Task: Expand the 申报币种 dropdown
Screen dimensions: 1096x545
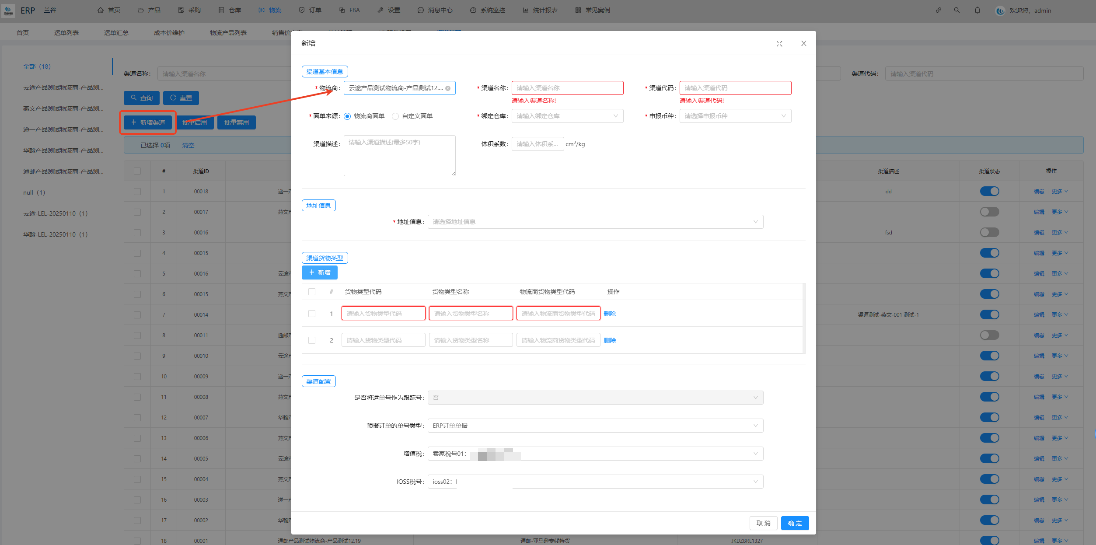Action: pos(735,116)
